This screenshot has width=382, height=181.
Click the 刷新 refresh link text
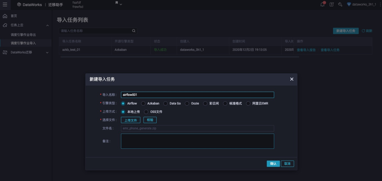[x=369, y=31]
